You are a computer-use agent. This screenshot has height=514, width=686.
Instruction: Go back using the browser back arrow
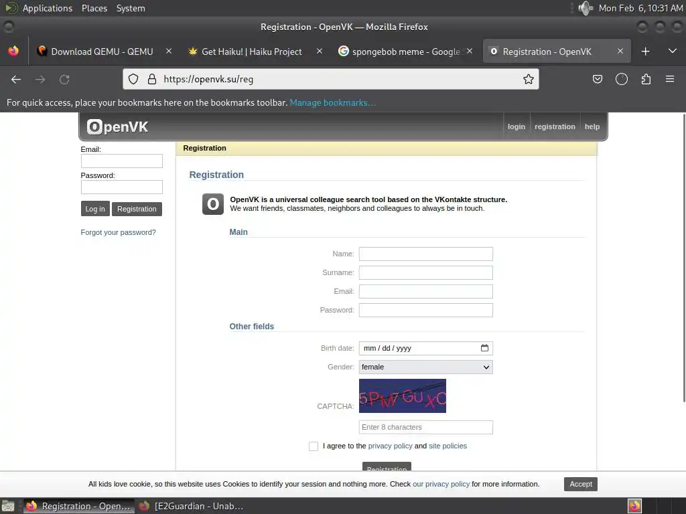[x=16, y=80]
